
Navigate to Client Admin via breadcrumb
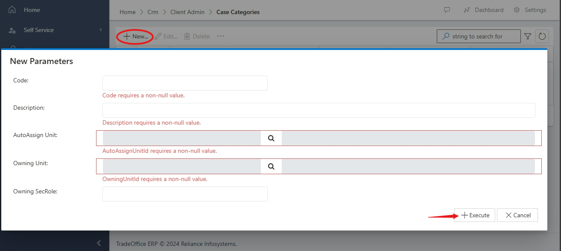(x=187, y=12)
